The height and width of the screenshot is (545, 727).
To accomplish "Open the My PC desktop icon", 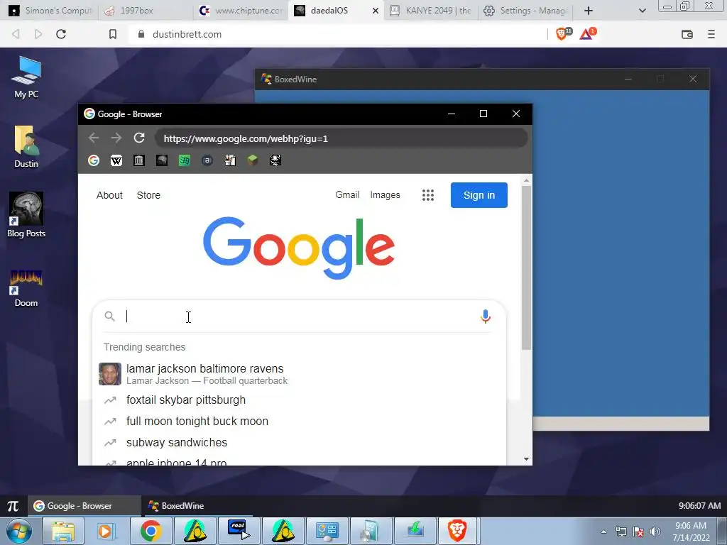I will tap(26, 77).
